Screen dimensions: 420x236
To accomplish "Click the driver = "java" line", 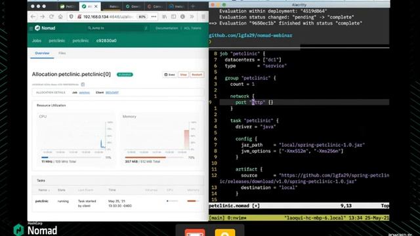I will pos(255,127).
